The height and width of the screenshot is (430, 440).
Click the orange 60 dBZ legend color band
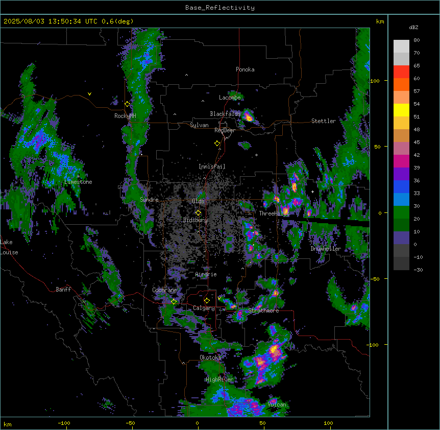401,84
